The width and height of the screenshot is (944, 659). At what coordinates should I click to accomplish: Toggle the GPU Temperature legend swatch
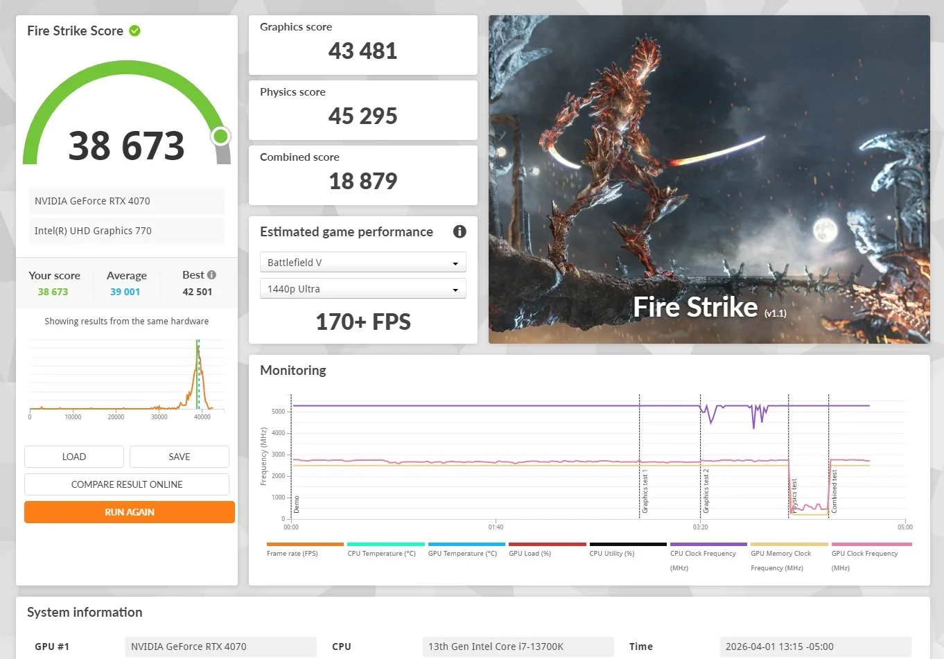[x=466, y=545]
